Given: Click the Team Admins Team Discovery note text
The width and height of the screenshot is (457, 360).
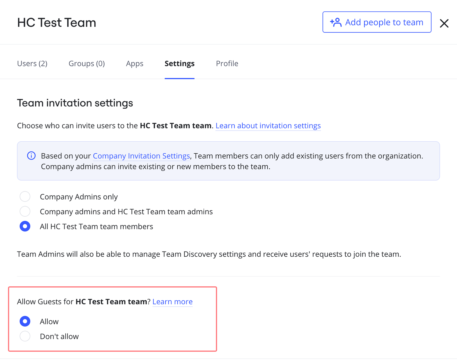Looking at the screenshot, I should click(x=209, y=254).
